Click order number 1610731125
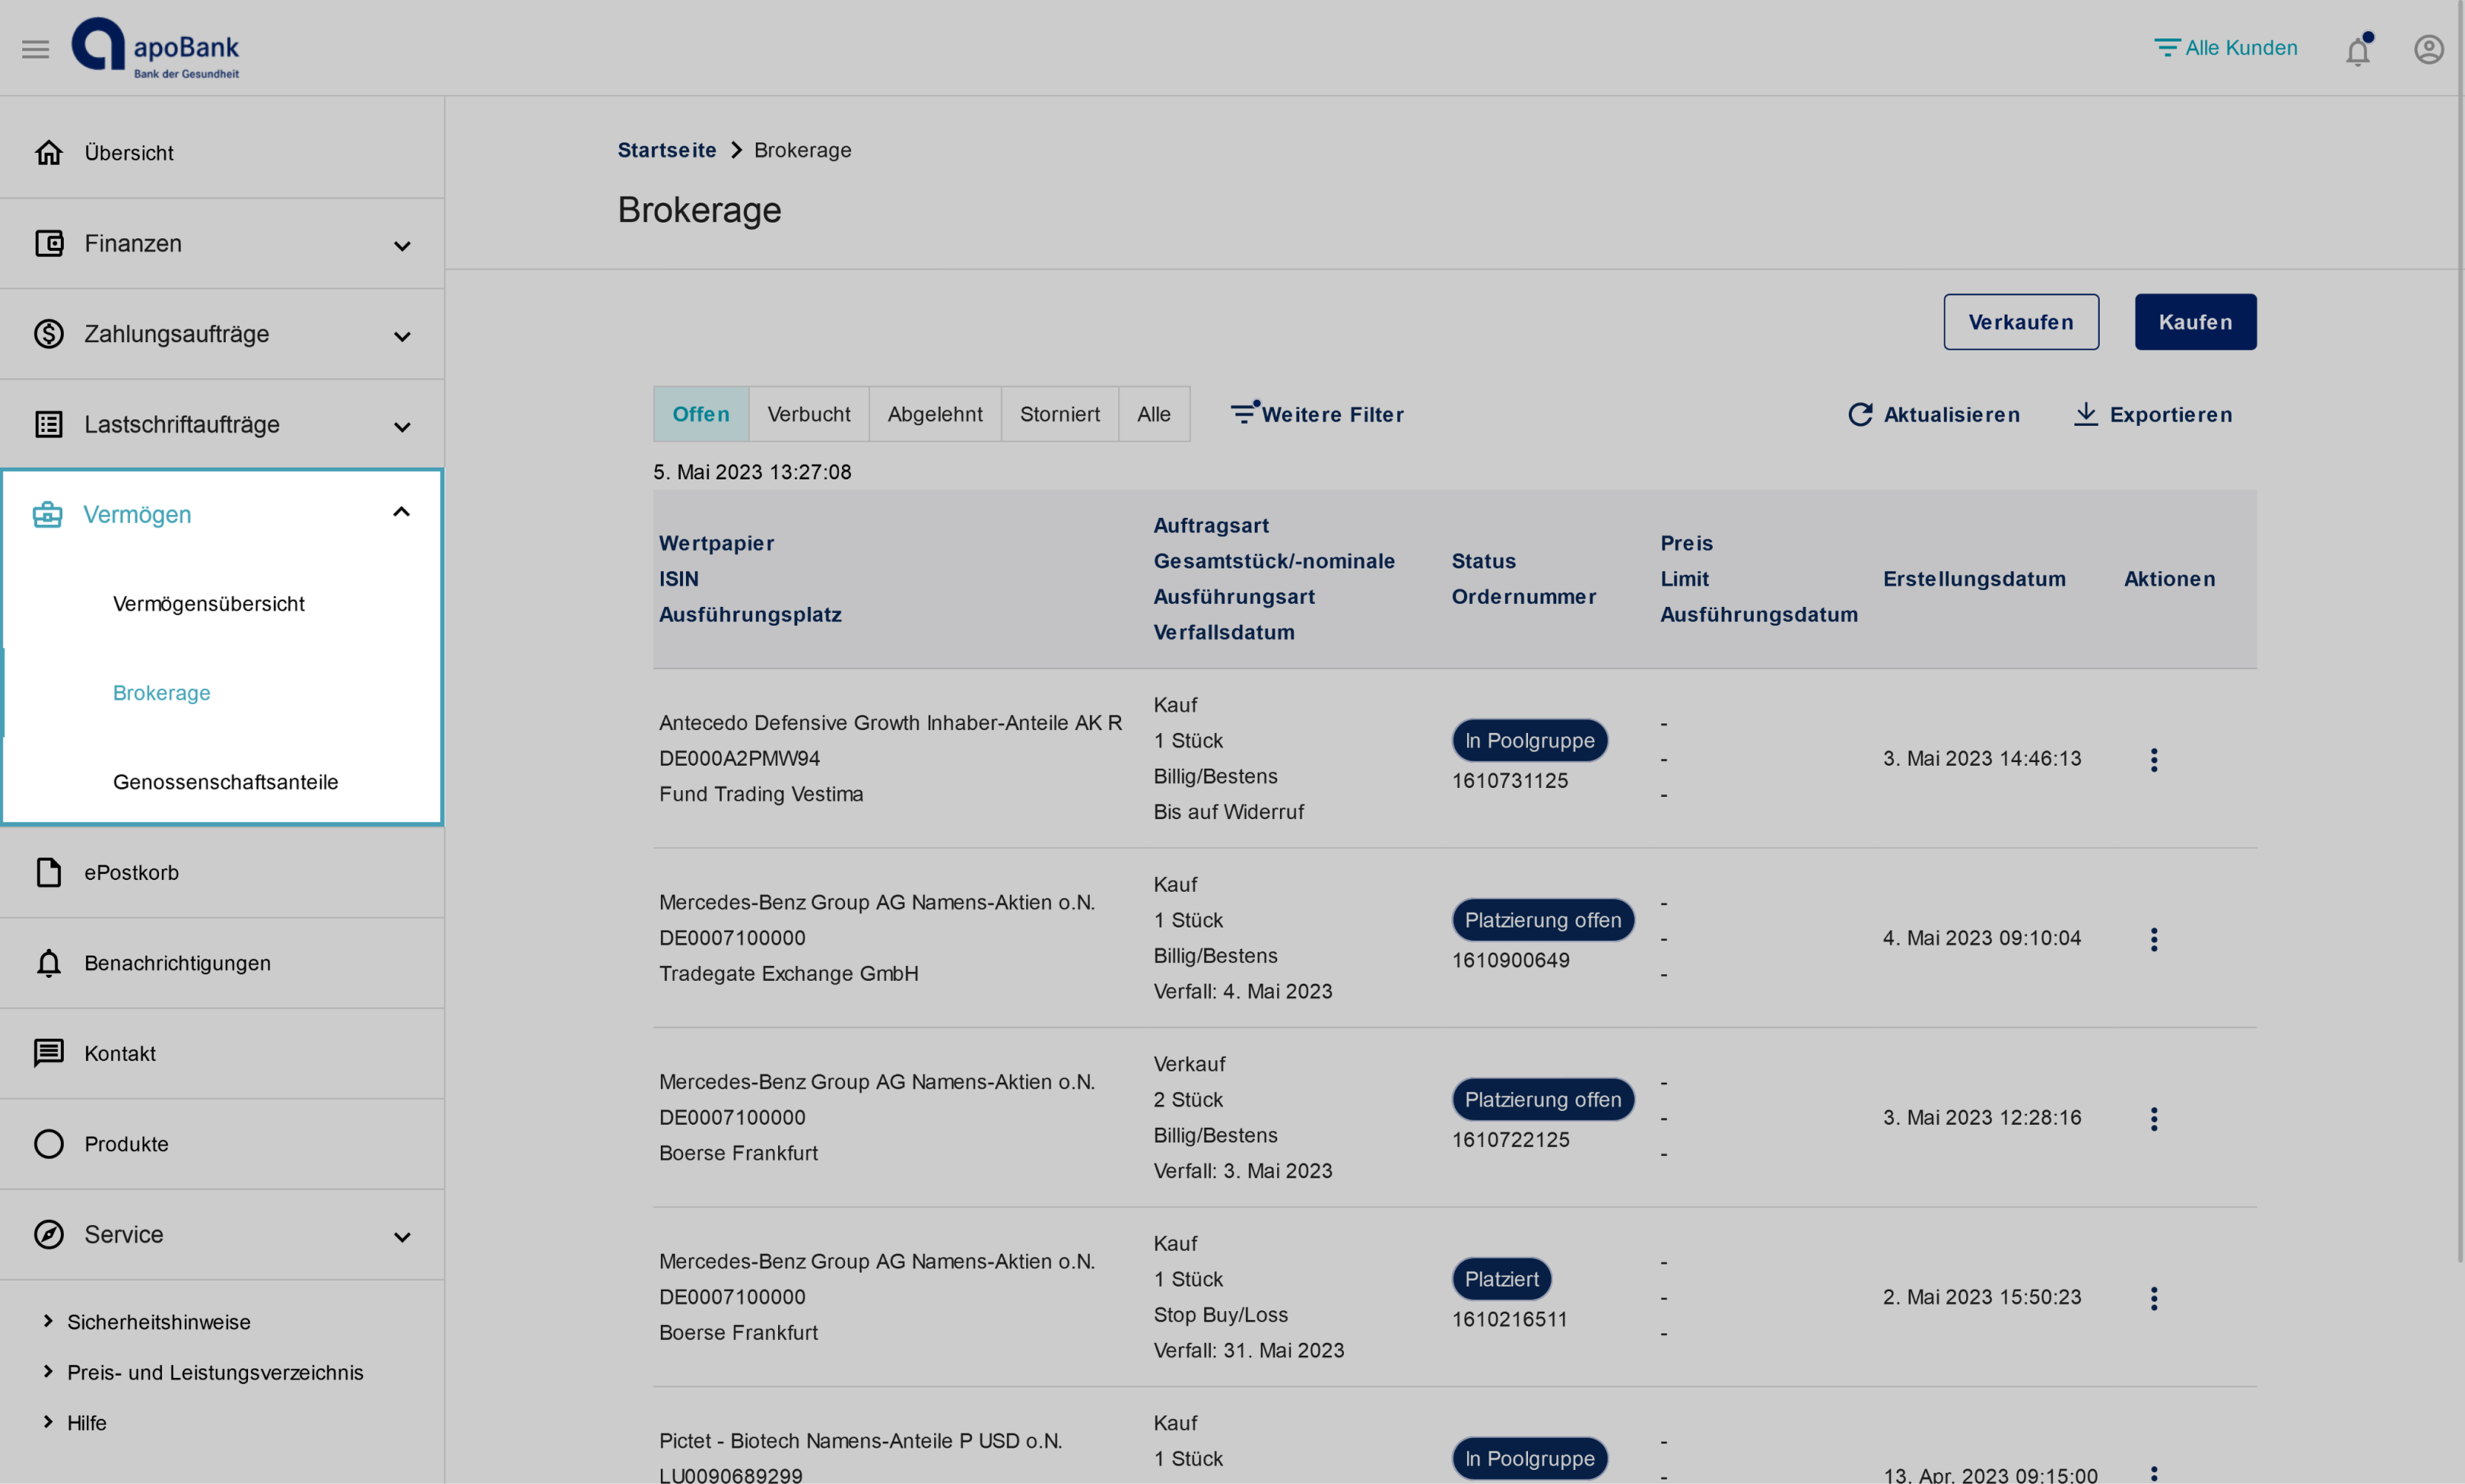This screenshot has width=2465, height=1484. [1509, 781]
